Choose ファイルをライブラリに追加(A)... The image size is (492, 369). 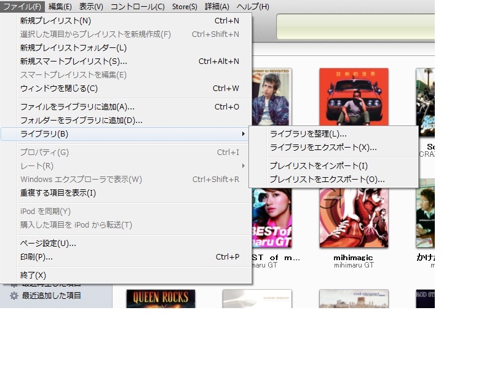pyautogui.click(x=125, y=107)
